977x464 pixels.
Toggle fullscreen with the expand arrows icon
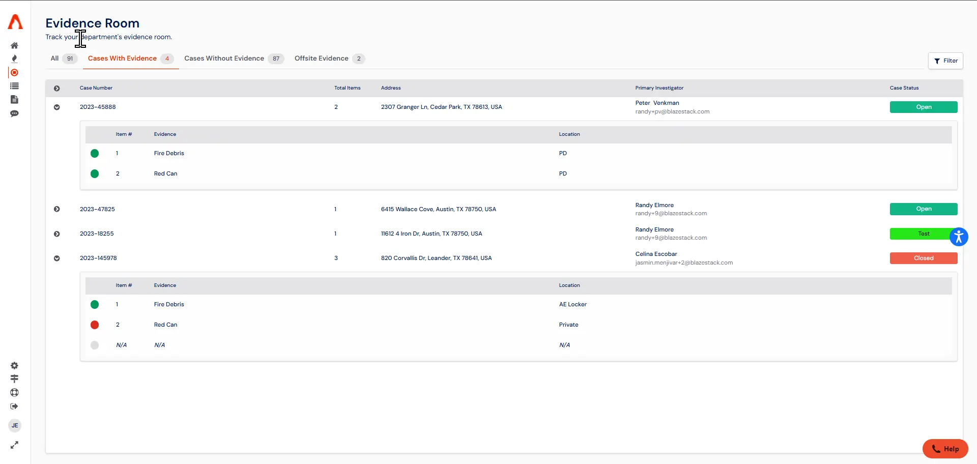14,445
